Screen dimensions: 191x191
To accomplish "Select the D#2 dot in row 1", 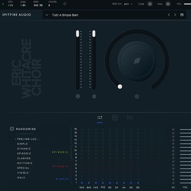I will pyautogui.click(x=82, y=183).
